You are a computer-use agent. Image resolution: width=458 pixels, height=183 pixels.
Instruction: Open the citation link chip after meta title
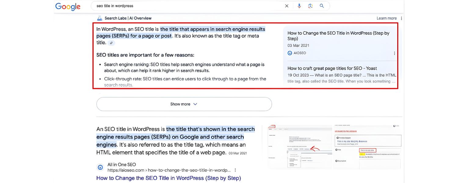pyautogui.click(x=111, y=43)
